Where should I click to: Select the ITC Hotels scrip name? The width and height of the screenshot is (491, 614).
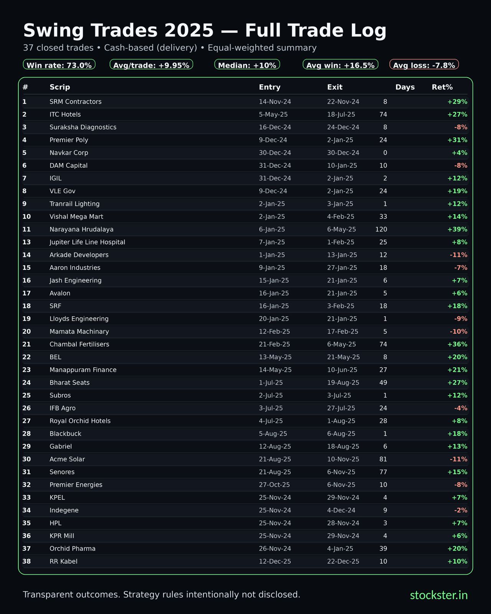click(65, 114)
